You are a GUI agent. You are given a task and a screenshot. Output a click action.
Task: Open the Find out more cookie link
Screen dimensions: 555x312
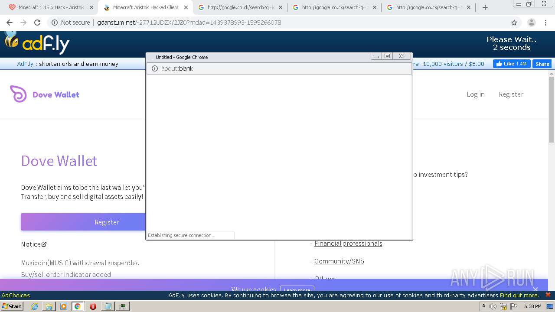(x=519, y=295)
